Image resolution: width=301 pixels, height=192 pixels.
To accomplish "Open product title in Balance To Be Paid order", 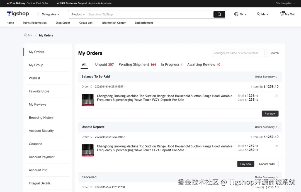I will coord(164,98).
